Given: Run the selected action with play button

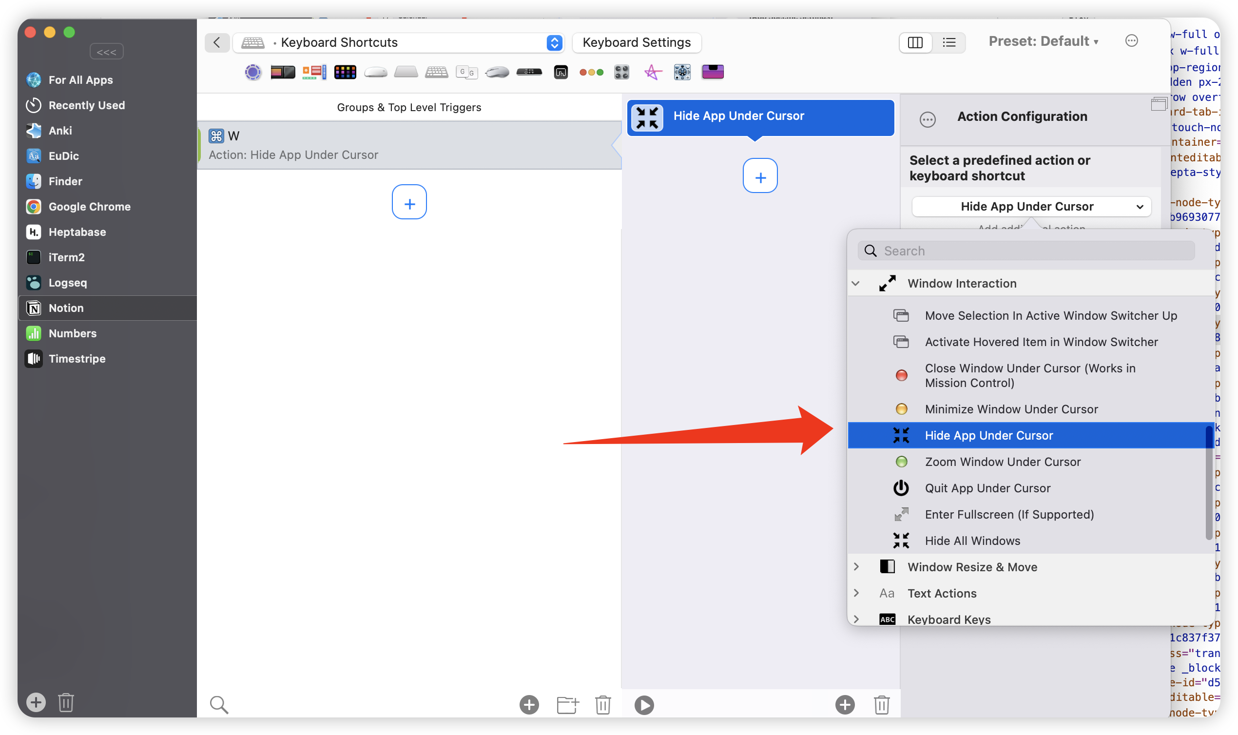Looking at the screenshot, I should coord(644,704).
